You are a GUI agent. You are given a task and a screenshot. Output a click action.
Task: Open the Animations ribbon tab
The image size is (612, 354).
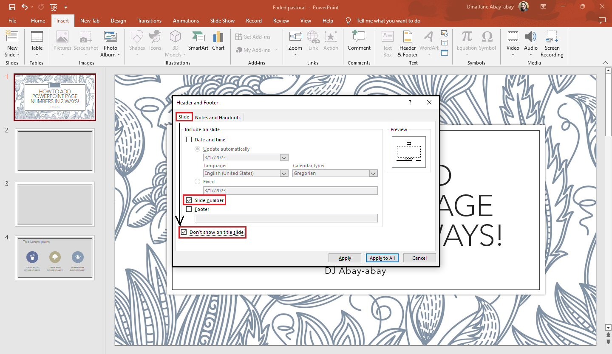click(x=186, y=20)
